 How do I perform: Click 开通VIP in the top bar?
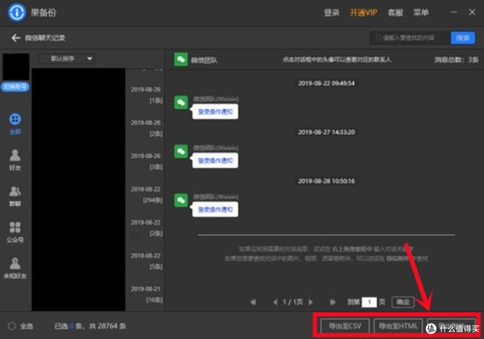point(363,13)
